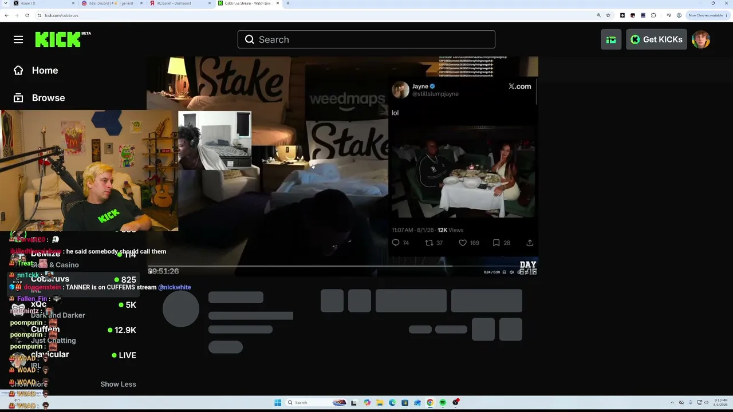
Task: Open Microsoft Store from the taskbar
Action: 405,403
